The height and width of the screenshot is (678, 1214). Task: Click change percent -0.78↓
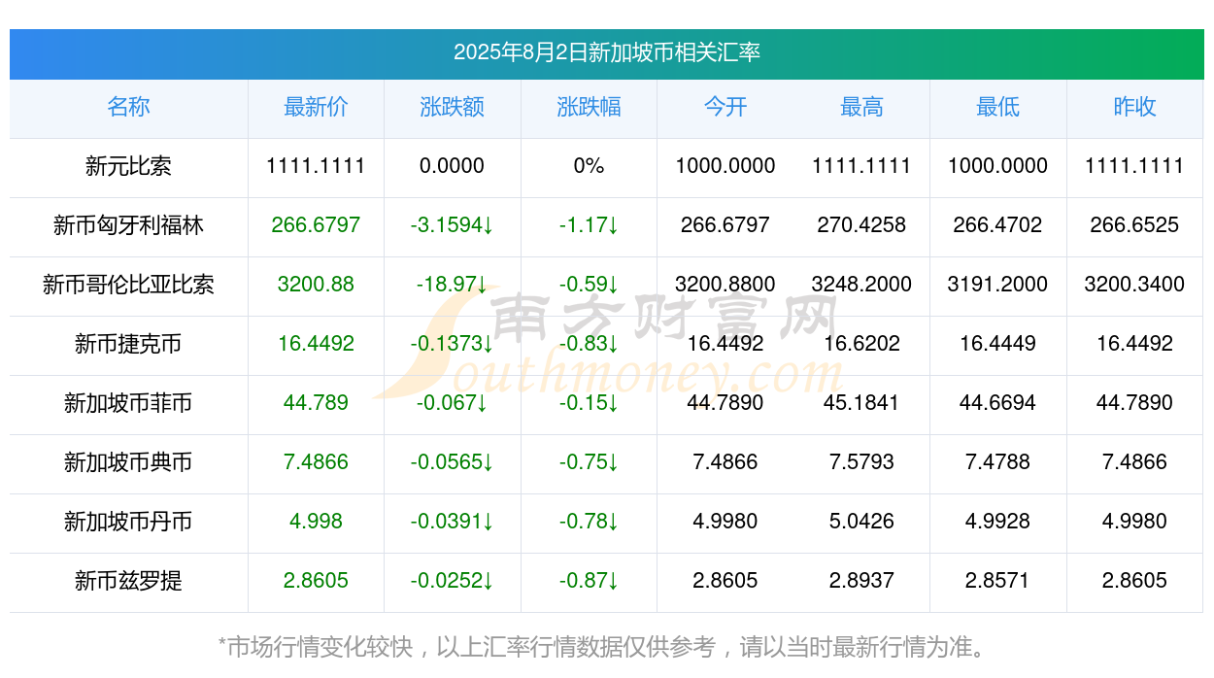coord(589,522)
